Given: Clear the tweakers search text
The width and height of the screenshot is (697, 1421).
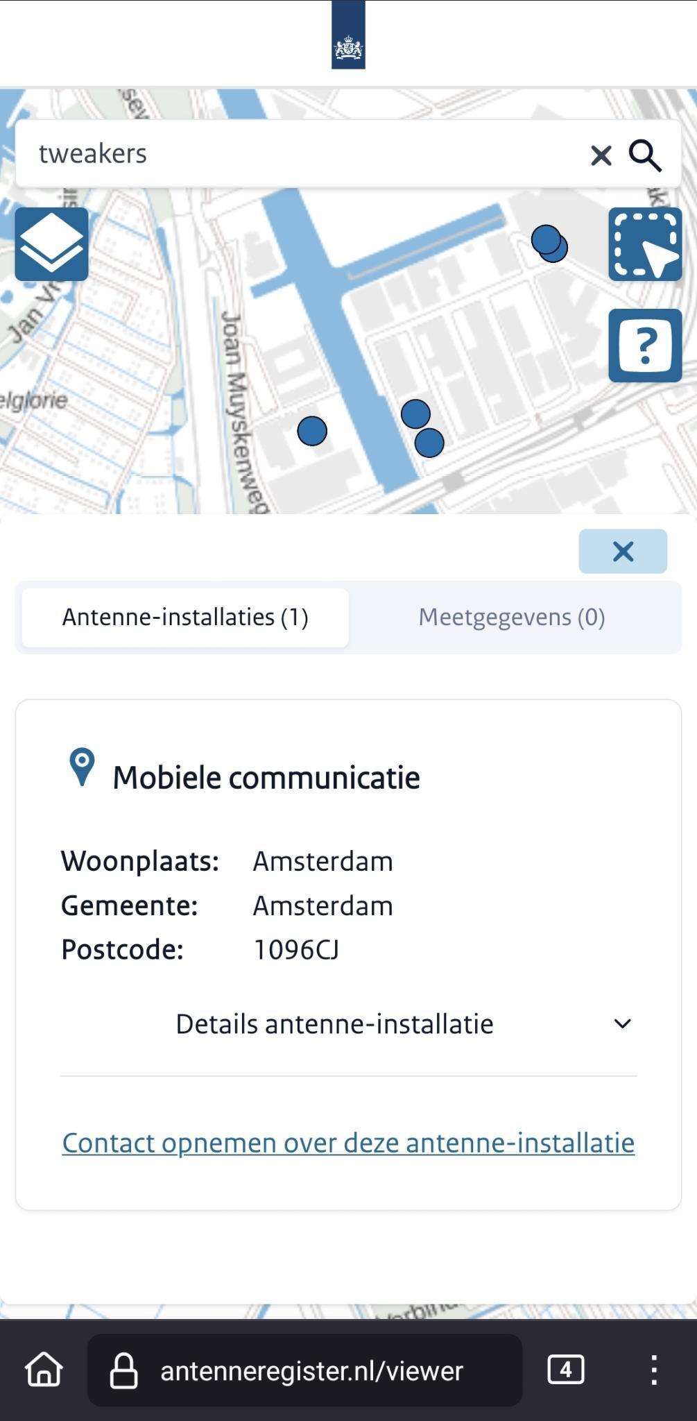Looking at the screenshot, I should 601,155.
